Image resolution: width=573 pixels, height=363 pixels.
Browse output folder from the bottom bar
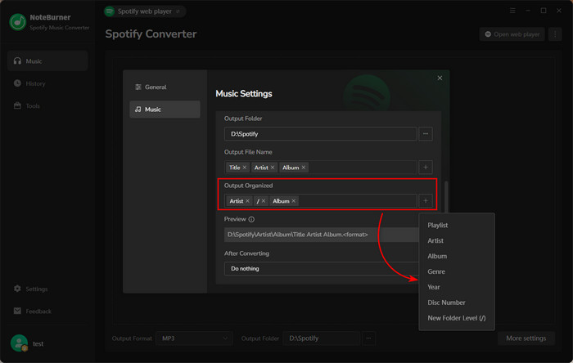click(368, 338)
